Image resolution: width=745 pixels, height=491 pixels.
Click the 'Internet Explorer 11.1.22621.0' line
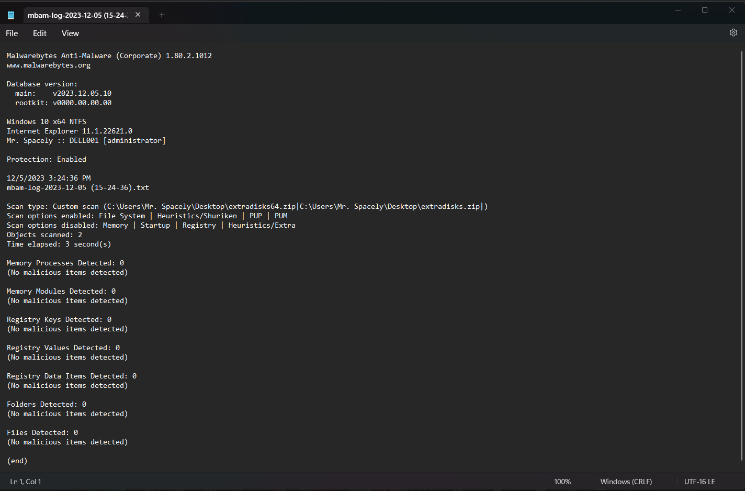pos(70,131)
